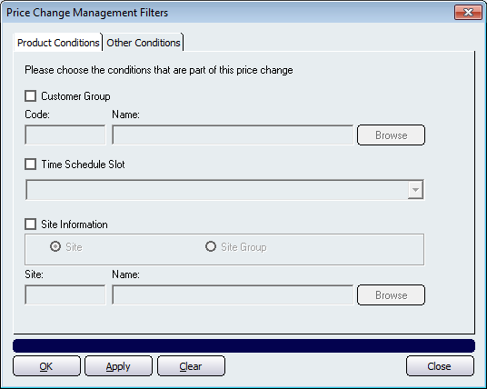Viewport: 487px width, 389px height.
Task: Clear all filter conditions
Action: pos(191,366)
